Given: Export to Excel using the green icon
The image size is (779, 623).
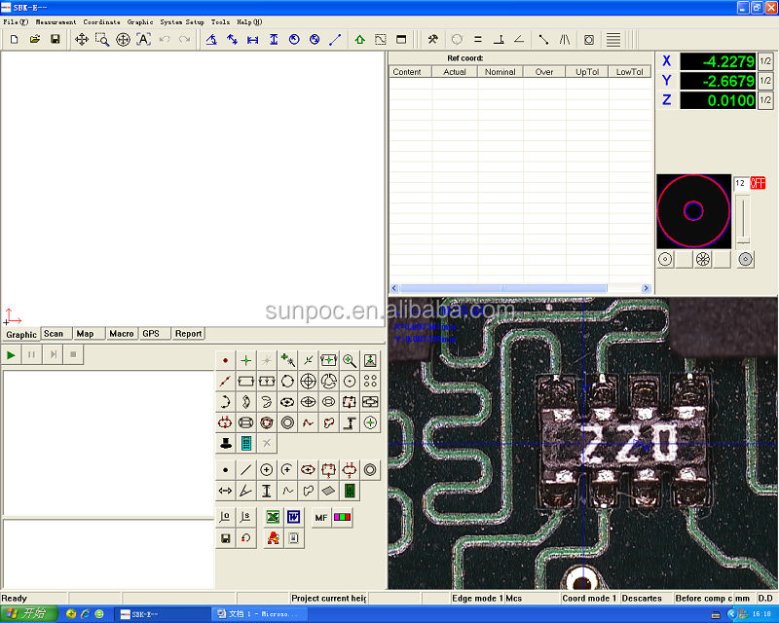Looking at the screenshot, I should 273,517.
